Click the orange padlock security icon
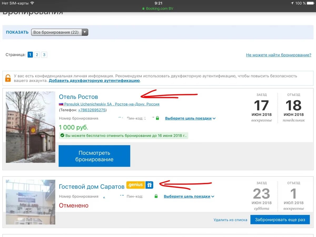316x237 pixels. (8, 78)
